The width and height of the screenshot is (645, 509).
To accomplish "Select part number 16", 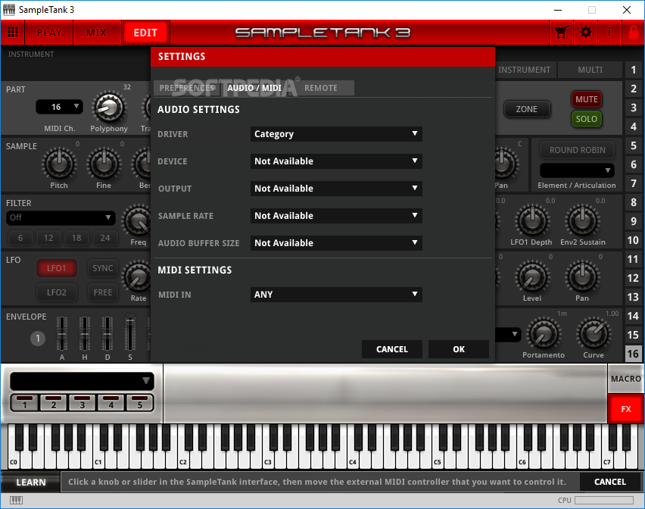I will tap(634, 354).
